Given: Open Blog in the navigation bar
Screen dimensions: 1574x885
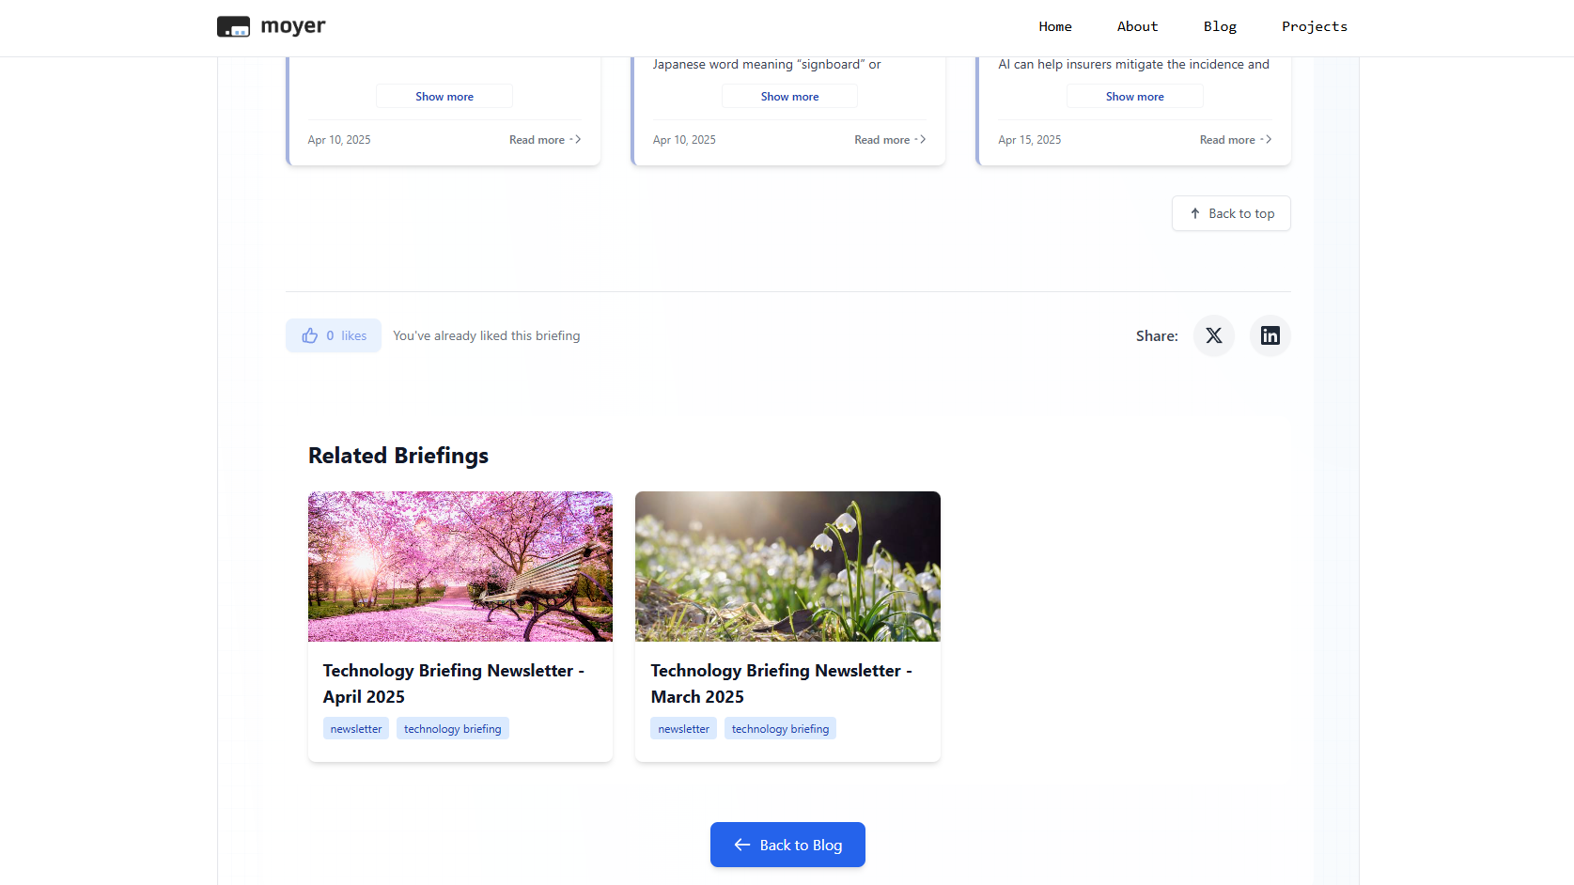Looking at the screenshot, I should coord(1220,26).
